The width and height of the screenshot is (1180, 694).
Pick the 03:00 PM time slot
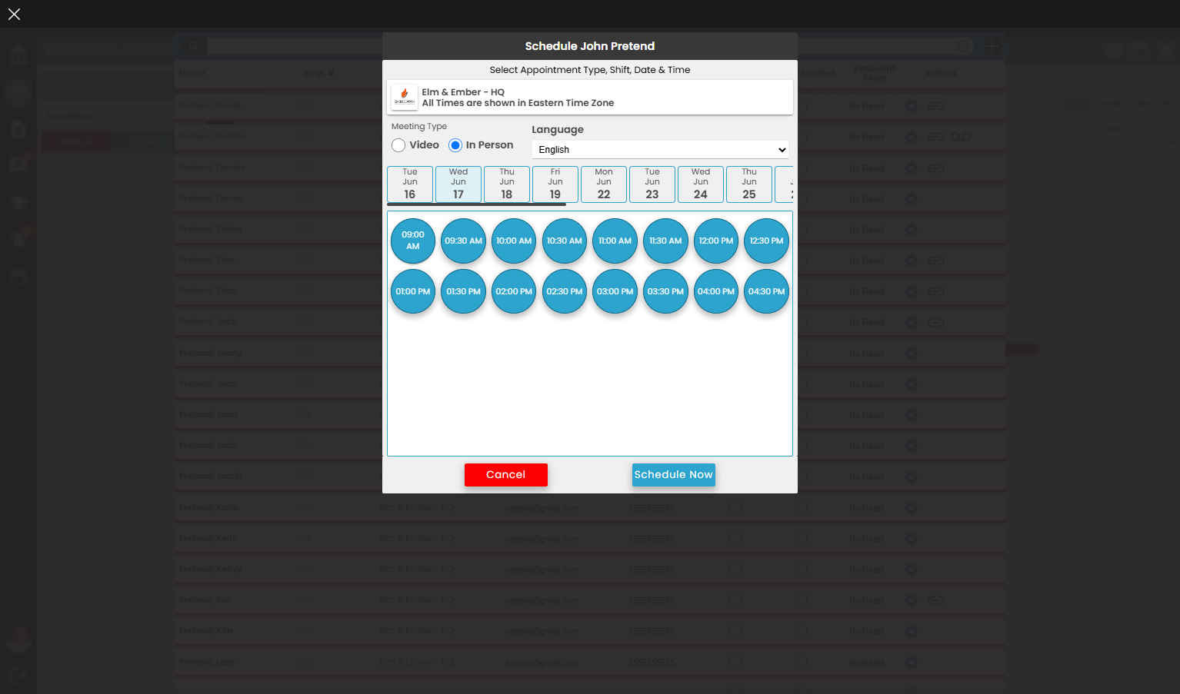coord(615,291)
